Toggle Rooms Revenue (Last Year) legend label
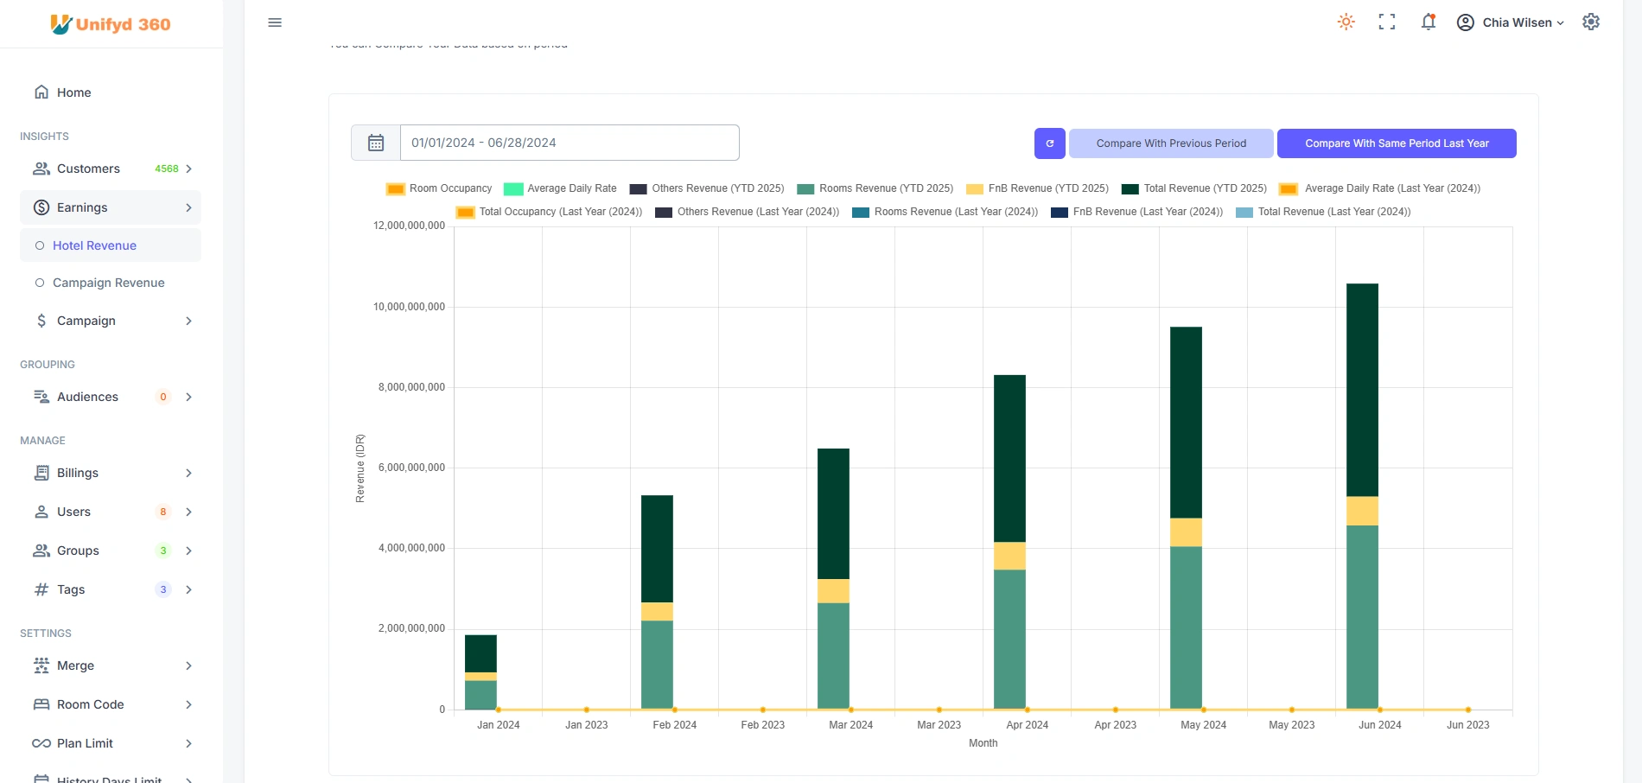This screenshot has width=1642, height=783. pyautogui.click(x=956, y=212)
